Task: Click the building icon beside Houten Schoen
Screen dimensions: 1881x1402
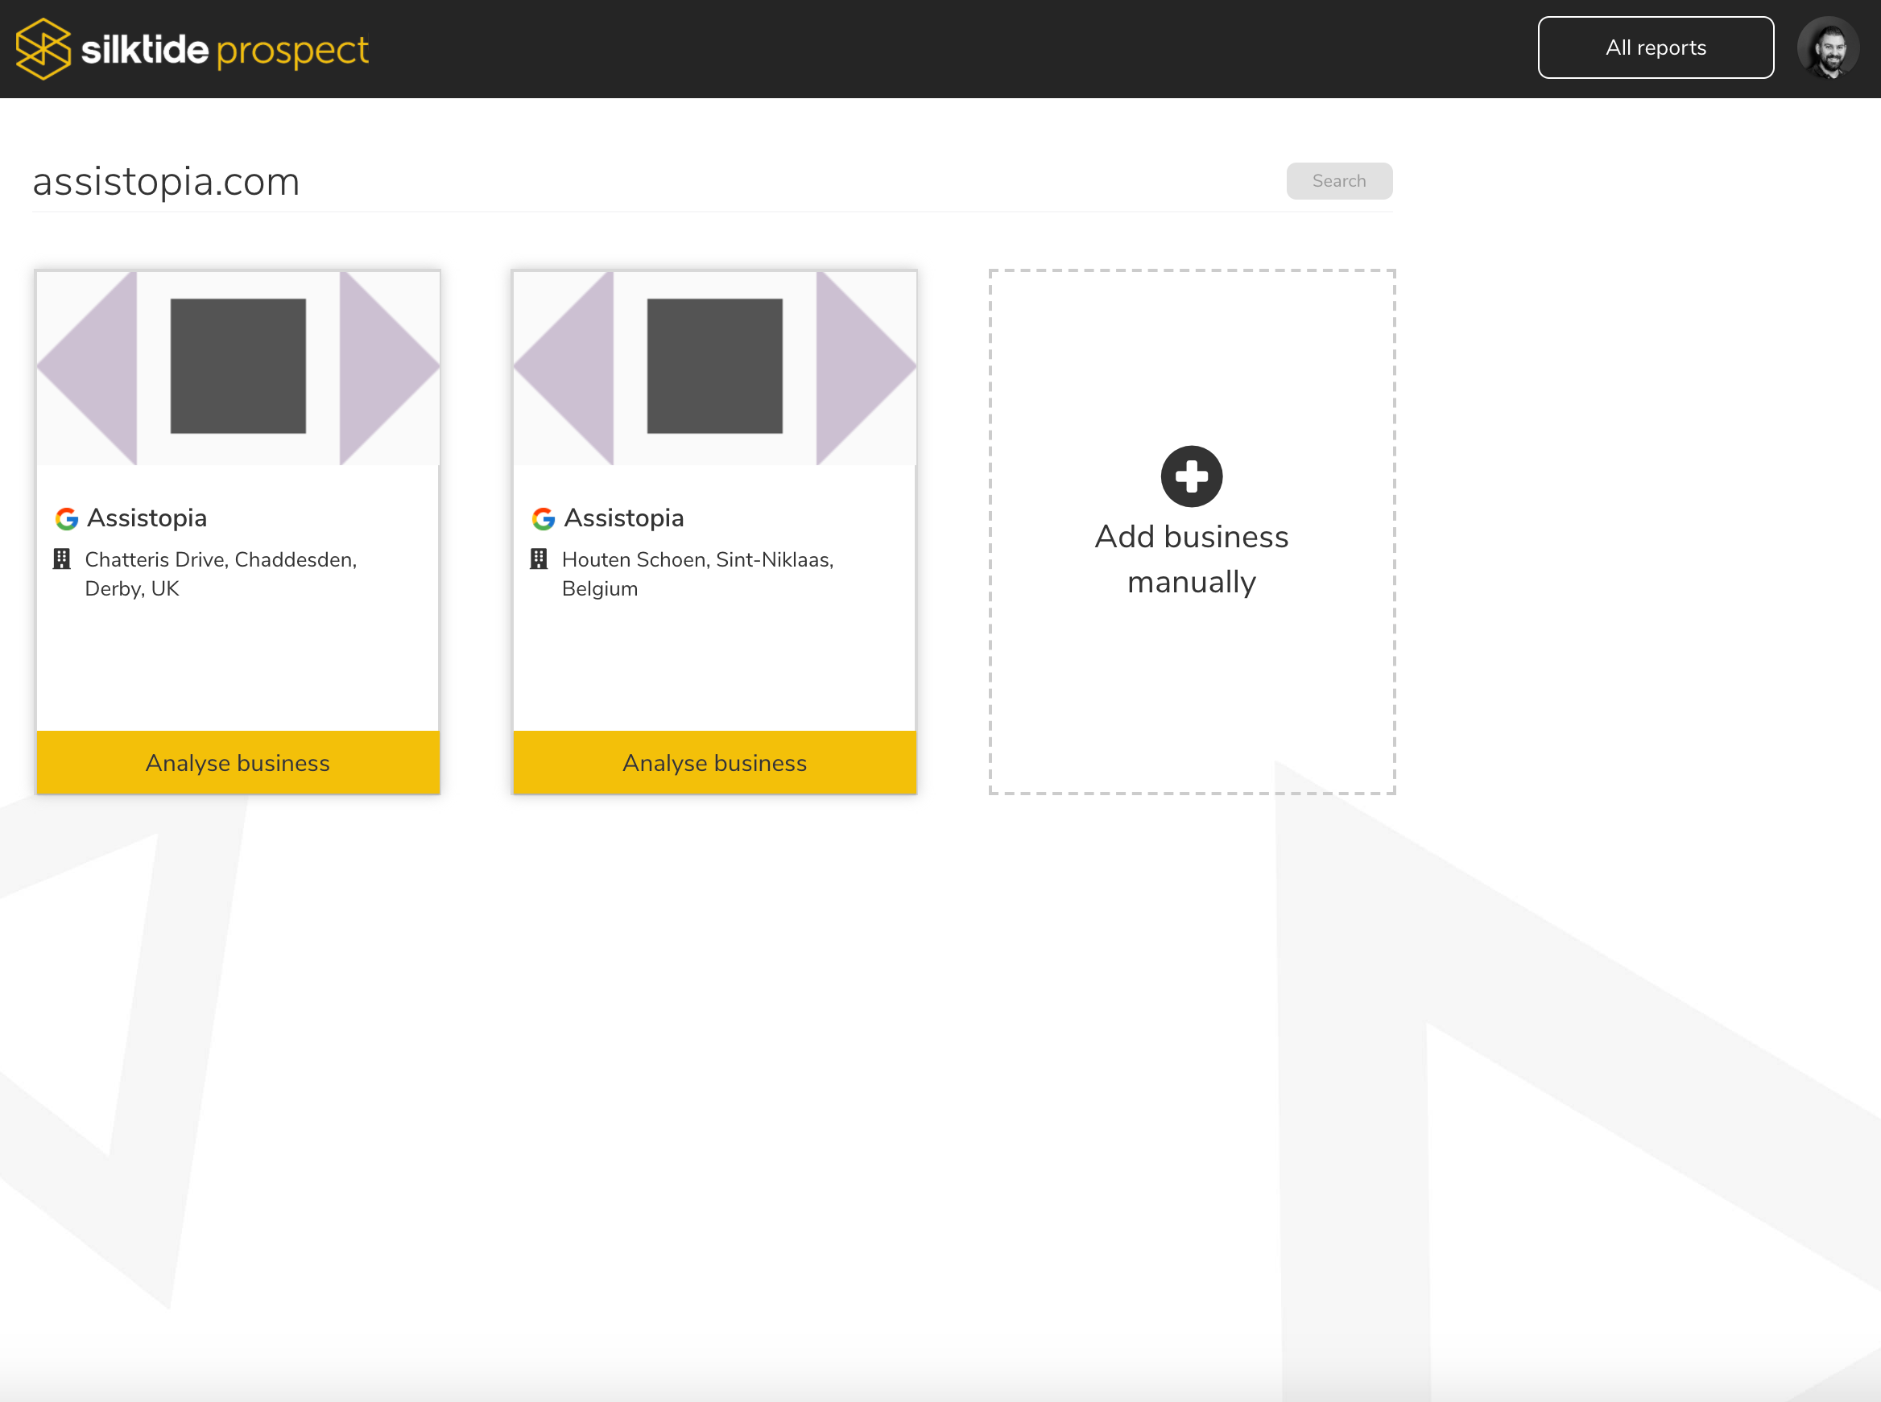Action: tap(539, 559)
